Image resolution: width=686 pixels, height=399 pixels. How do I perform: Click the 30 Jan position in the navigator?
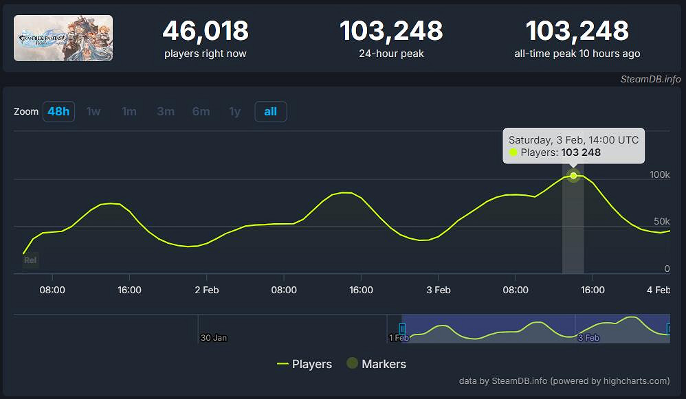213,337
